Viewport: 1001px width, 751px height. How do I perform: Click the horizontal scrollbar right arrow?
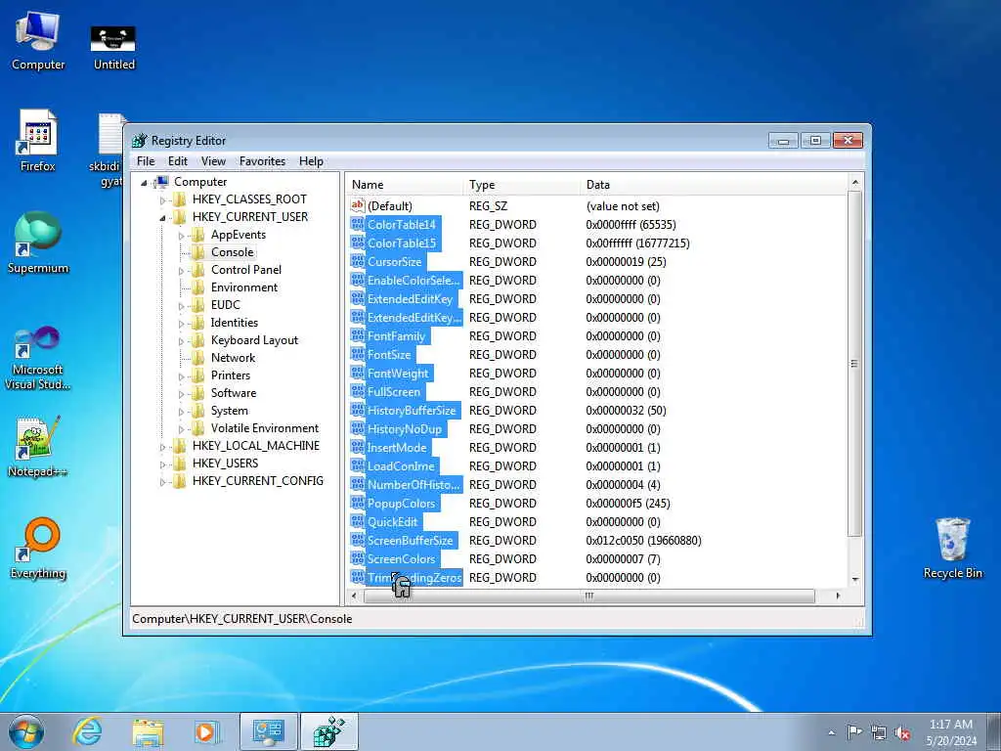point(838,596)
